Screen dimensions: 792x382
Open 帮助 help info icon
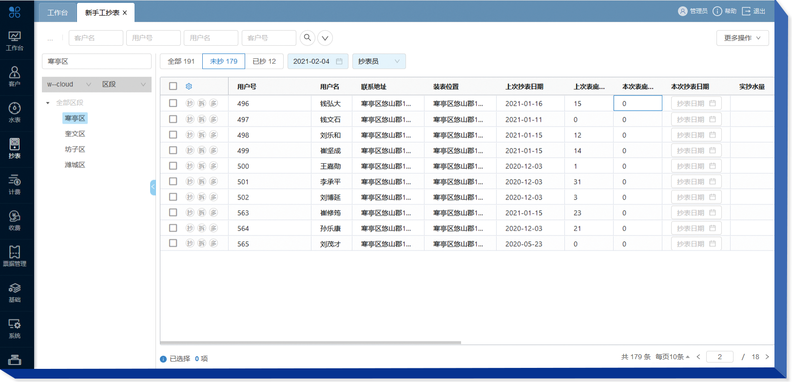coord(717,11)
